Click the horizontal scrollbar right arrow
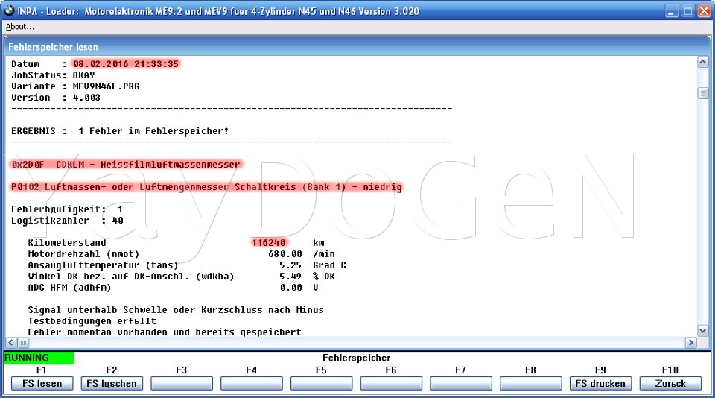 [x=691, y=342]
